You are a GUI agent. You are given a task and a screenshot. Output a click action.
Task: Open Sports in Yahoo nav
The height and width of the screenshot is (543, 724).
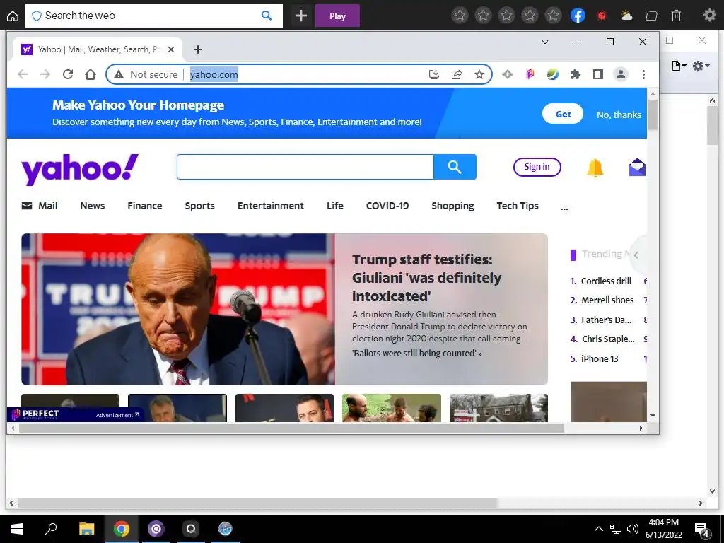click(200, 206)
